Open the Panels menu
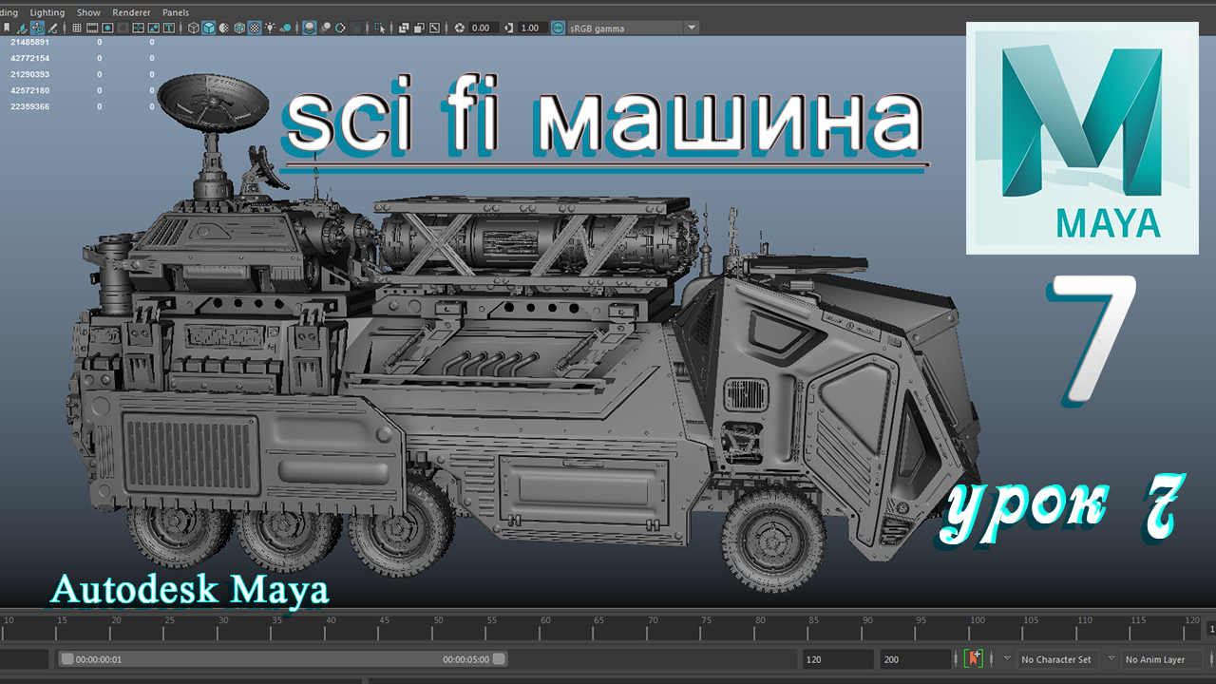Viewport: 1216px width, 684px height. click(x=176, y=12)
